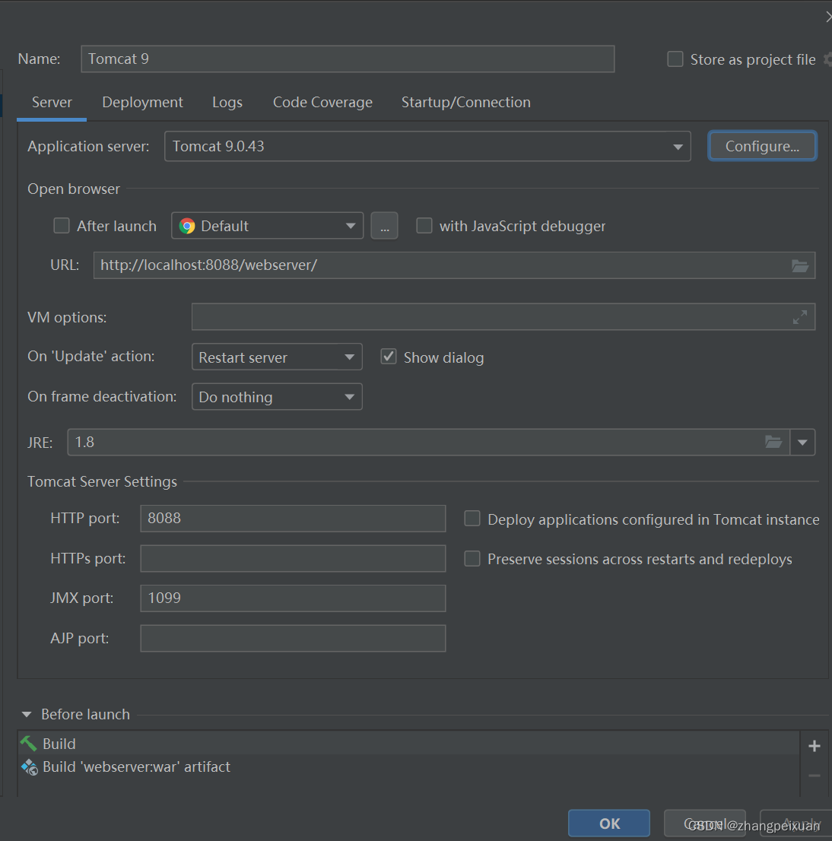Click the artifact icon beside webserver:war
The height and width of the screenshot is (841, 832).
pos(30,767)
